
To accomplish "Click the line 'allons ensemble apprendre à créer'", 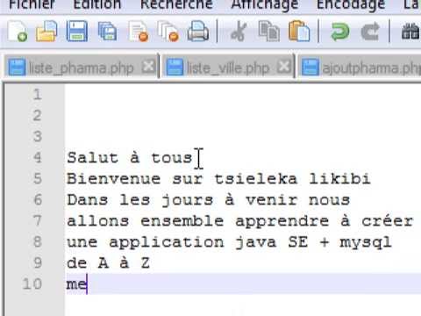I will point(239,221).
